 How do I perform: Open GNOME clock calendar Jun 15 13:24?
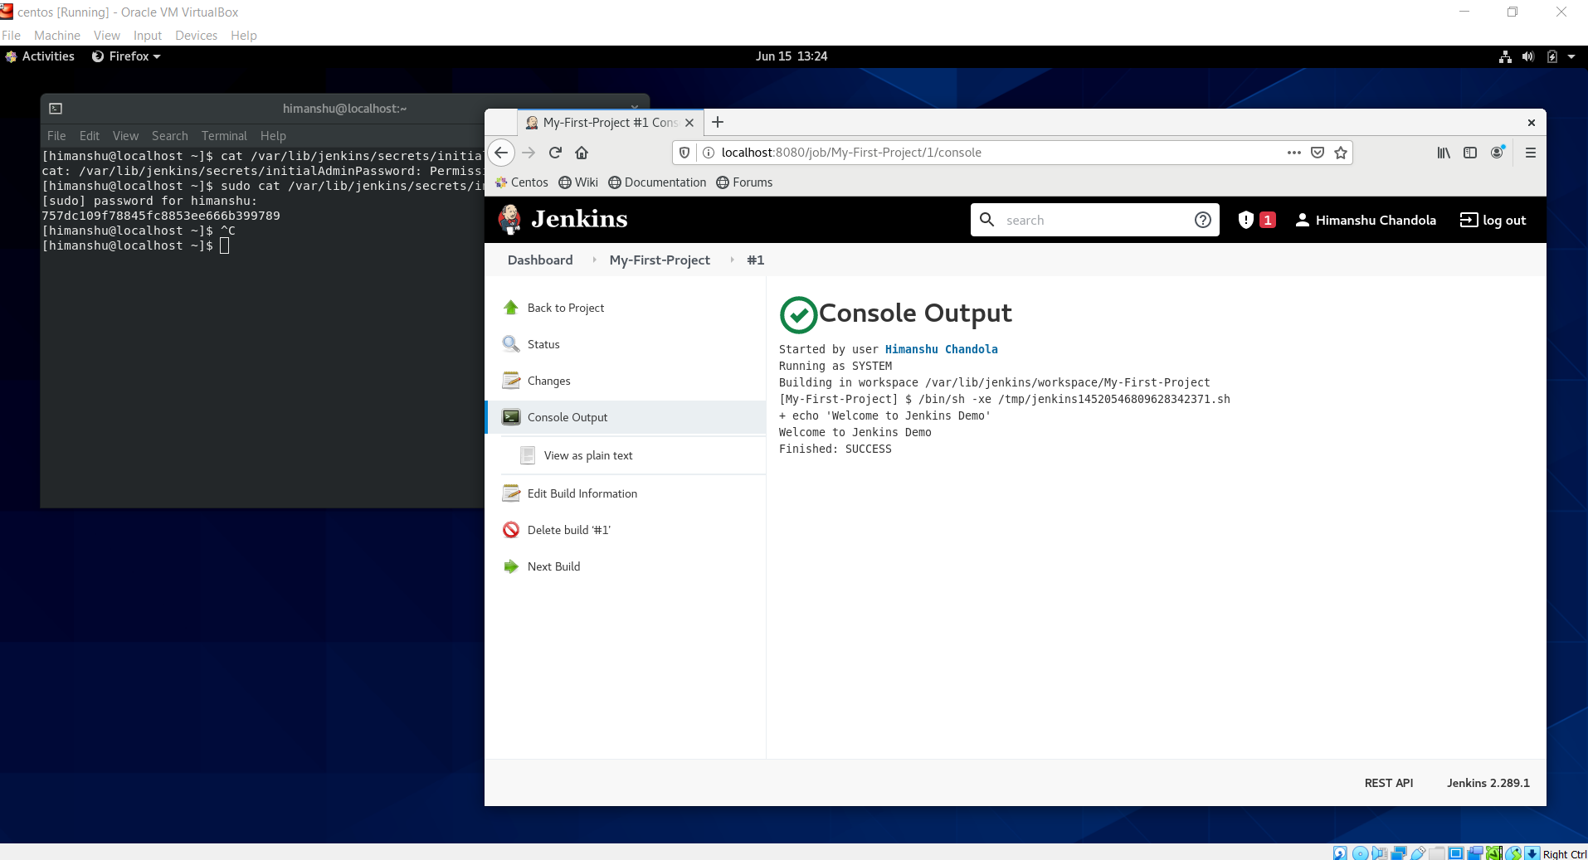coord(792,56)
